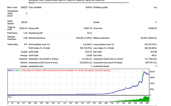Screen dimensions: 171x106
Task: Select the Expected payoff label
Action: click(36, 33)
